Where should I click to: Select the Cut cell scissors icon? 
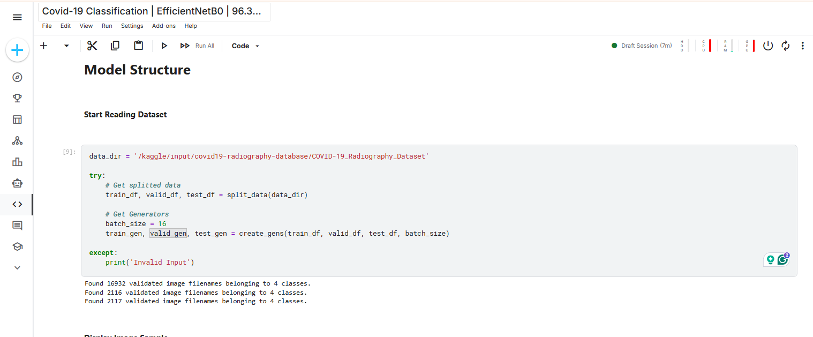[x=92, y=46]
